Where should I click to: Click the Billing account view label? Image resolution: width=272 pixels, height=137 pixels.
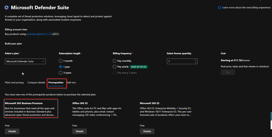[16, 29]
